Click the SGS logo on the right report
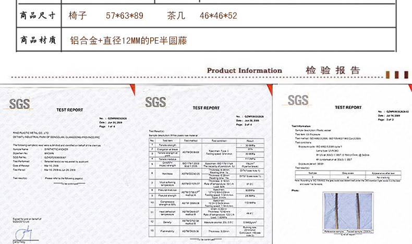The height and width of the screenshot is (244, 412). (298, 100)
